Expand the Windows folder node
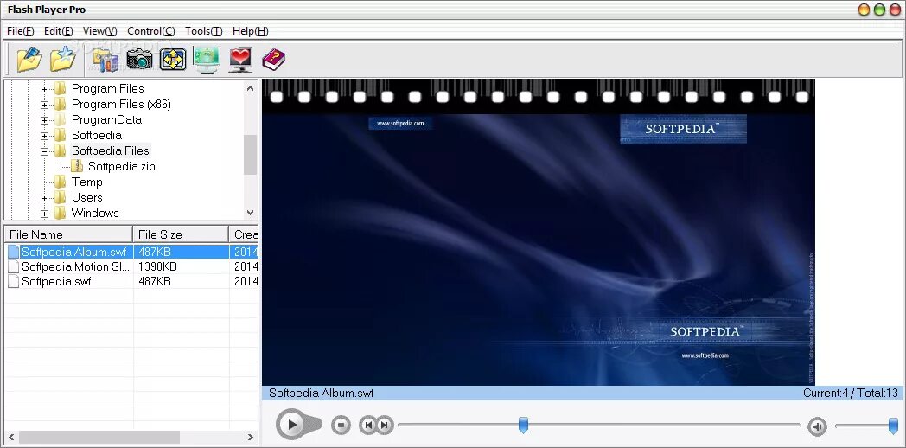Image resolution: width=906 pixels, height=448 pixels. [44, 214]
